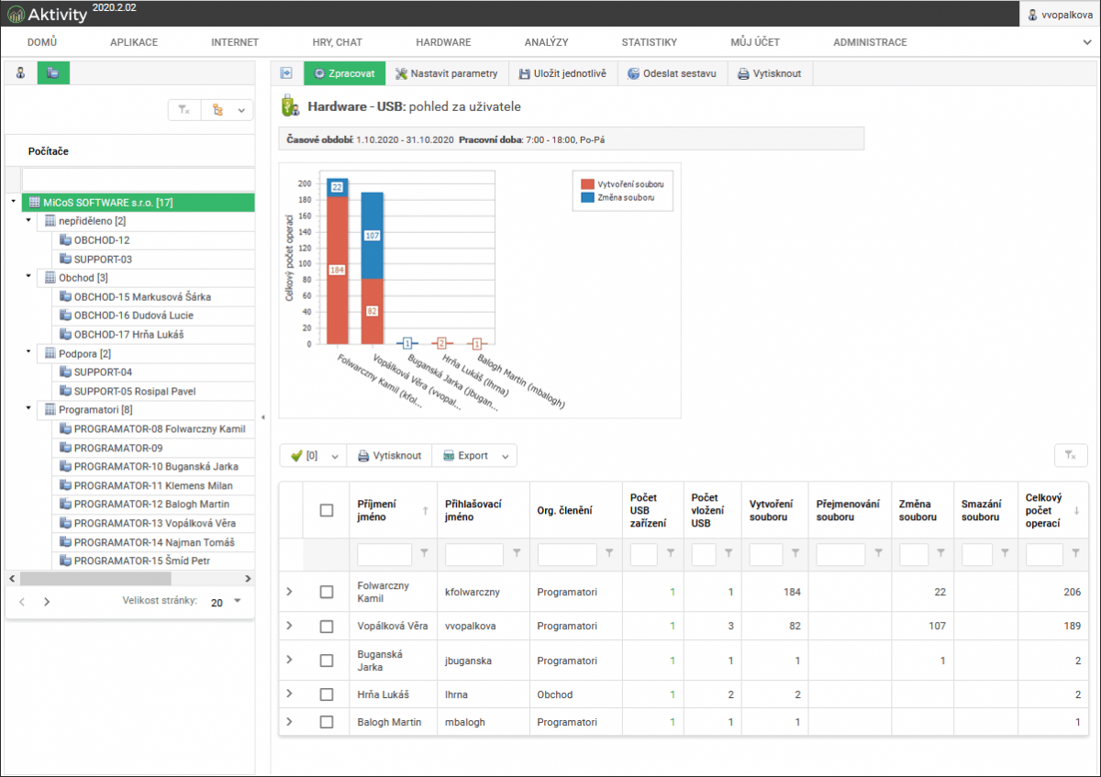
Task: Open the STATISTIKY menu
Action: point(649,42)
